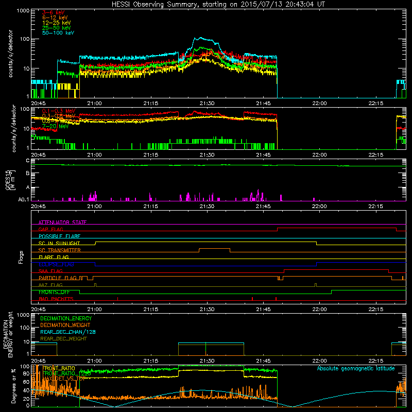Click the FRONT_RATIO legend entry
Image resolution: width=412 pixels, height=412 pixels.
click(x=59, y=368)
